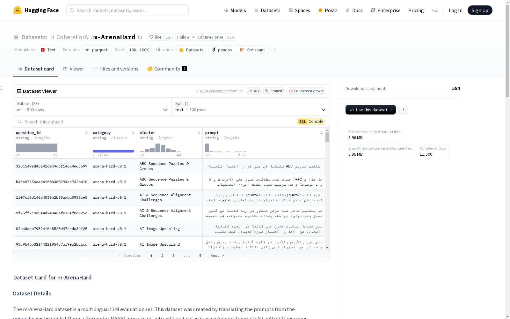
Task: Open the three-dot options next to Use this dataset
Action: (x=403, y=110)
